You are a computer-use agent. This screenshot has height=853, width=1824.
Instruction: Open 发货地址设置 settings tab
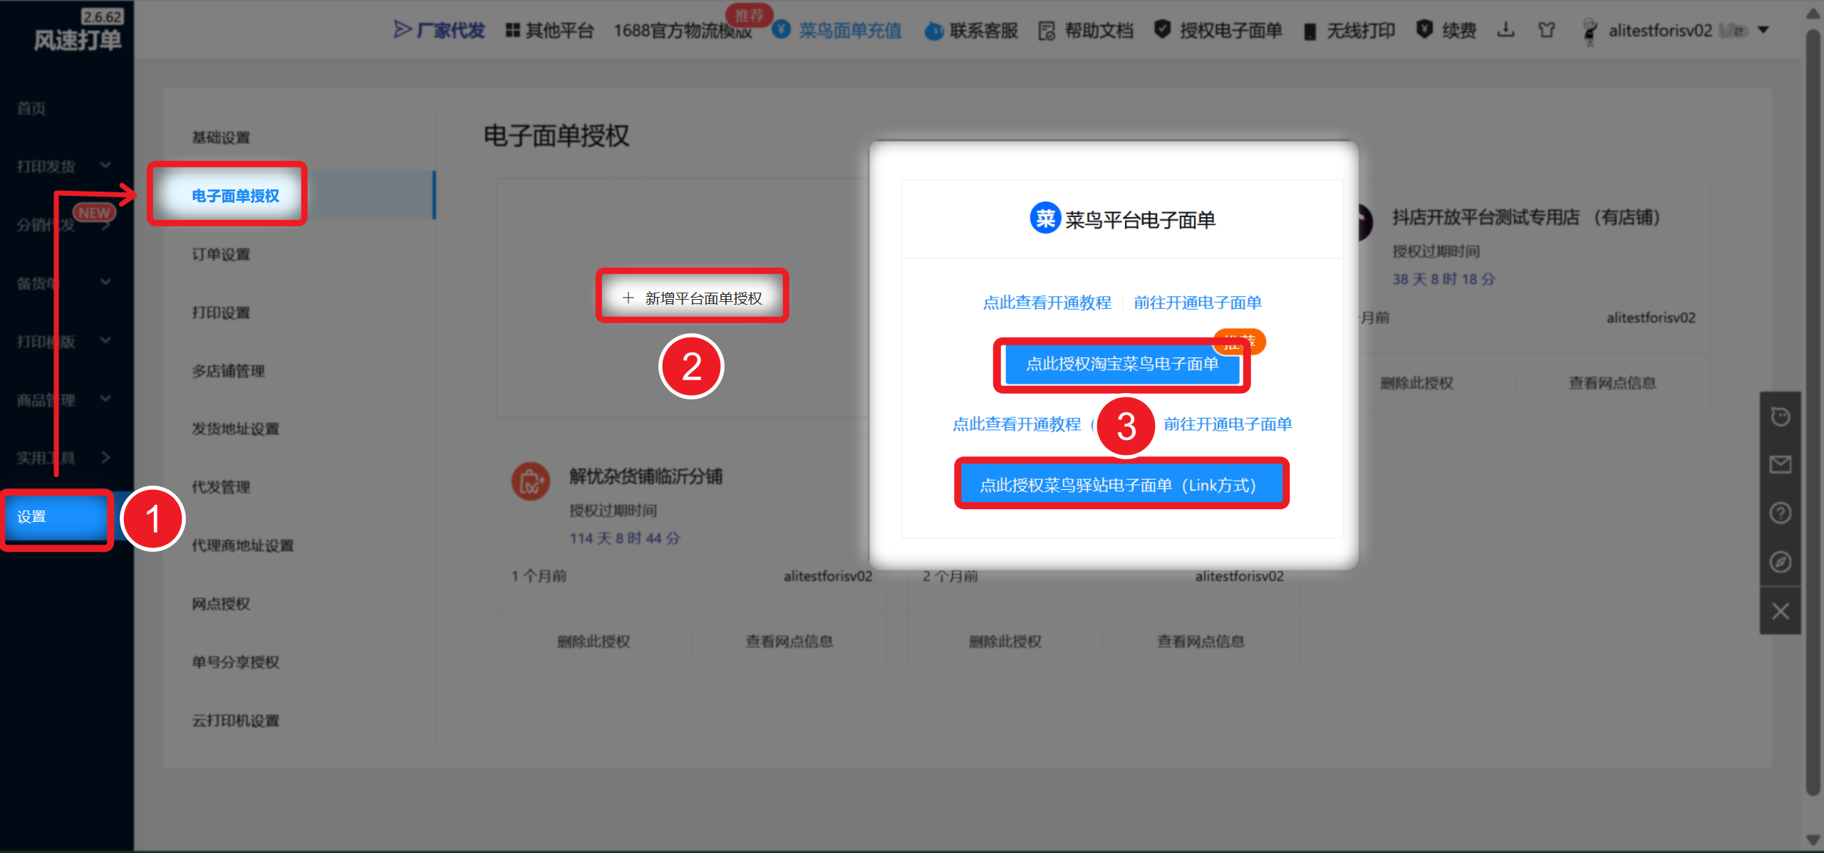(x=235, y=429)
